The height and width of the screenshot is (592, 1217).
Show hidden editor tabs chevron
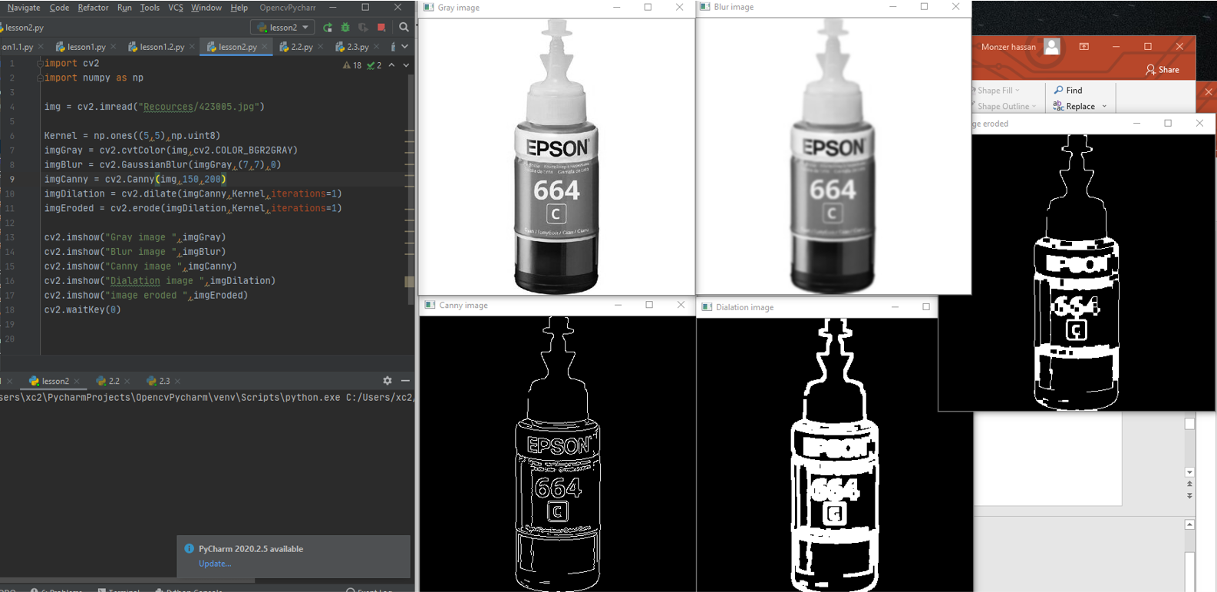tap(404, 47)
